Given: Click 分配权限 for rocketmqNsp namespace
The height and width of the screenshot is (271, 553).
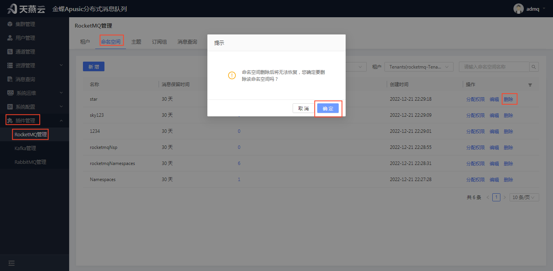Looking at the screenshot, I should point(475,147).
